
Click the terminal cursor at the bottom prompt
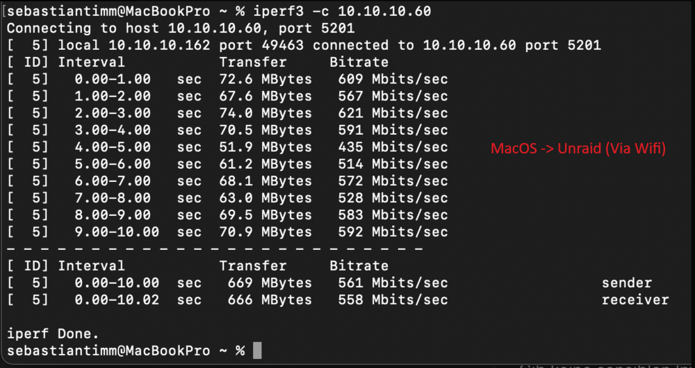tap(257, 351)
